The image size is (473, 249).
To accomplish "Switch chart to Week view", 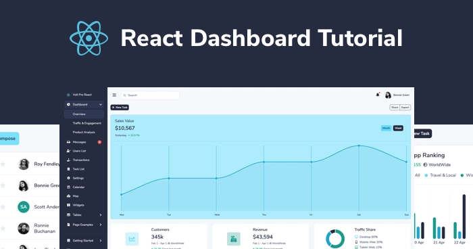I will coord(398,128).
